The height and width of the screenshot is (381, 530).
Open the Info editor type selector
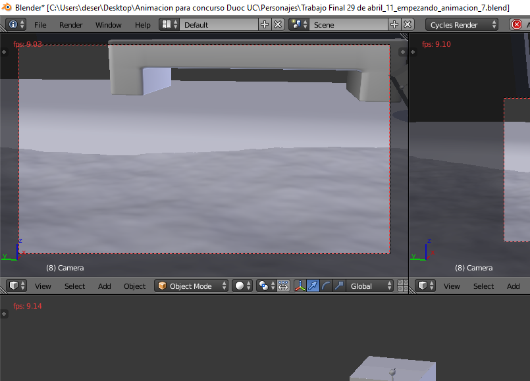coord(16,24)
